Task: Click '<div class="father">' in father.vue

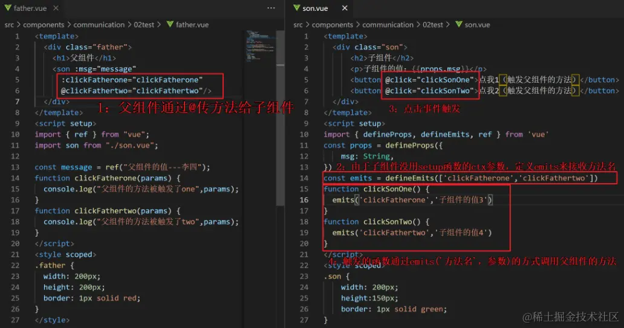Action: click(x=88, y=47)
